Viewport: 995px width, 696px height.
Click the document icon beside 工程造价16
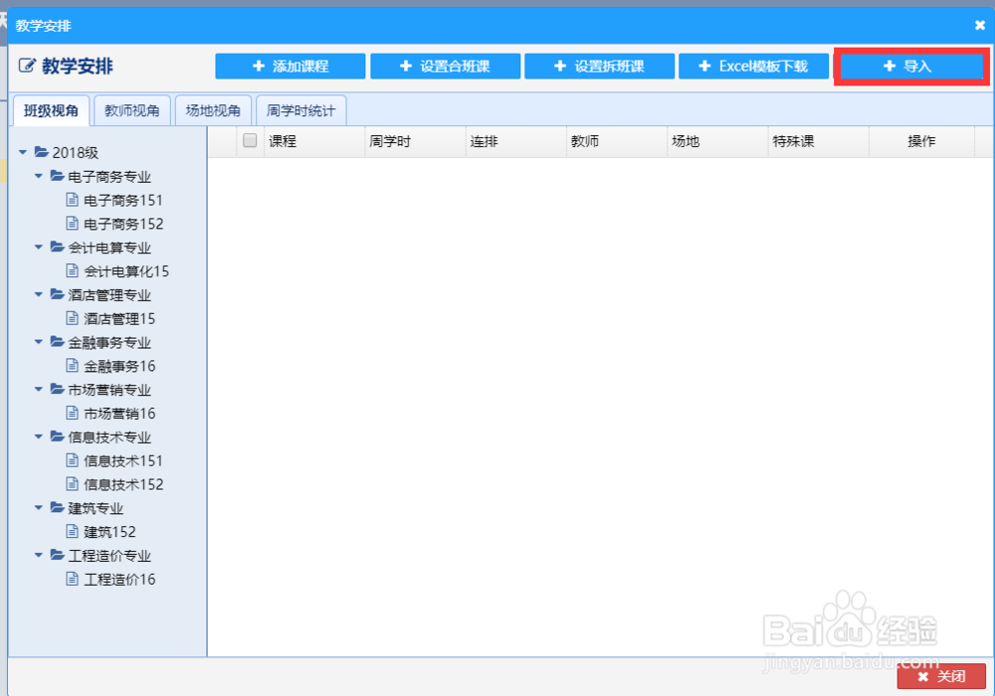(x=74, y=579)
